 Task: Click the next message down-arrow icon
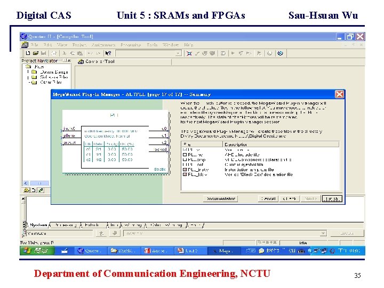tap(115, 234)
